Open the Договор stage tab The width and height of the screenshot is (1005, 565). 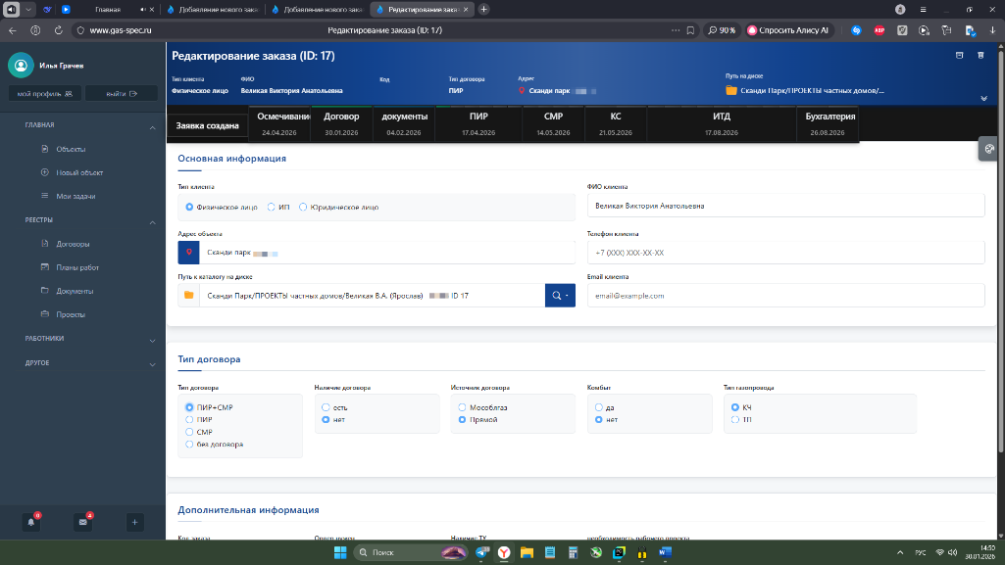[341, 123]
